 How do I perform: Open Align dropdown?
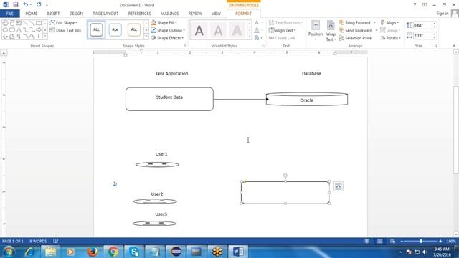389,22
